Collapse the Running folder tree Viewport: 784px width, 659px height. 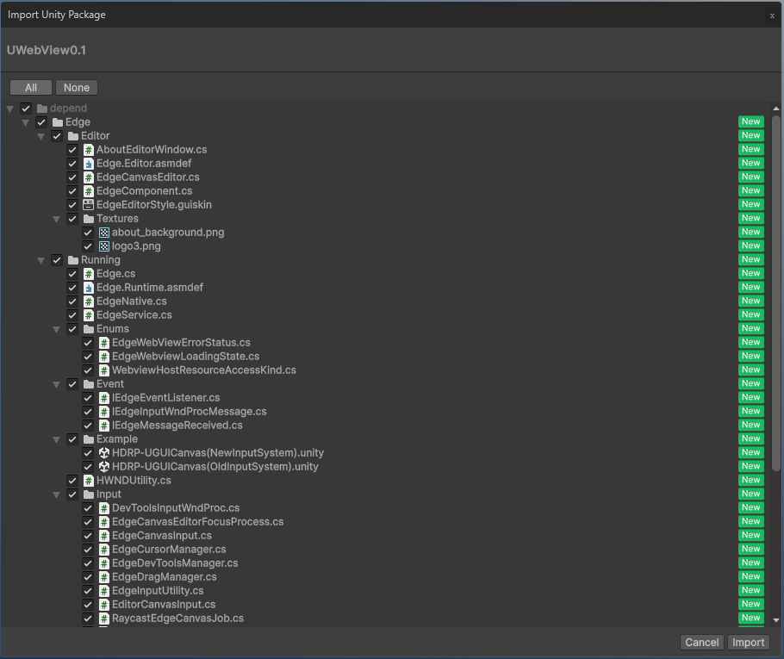click(x=40, y=259)
